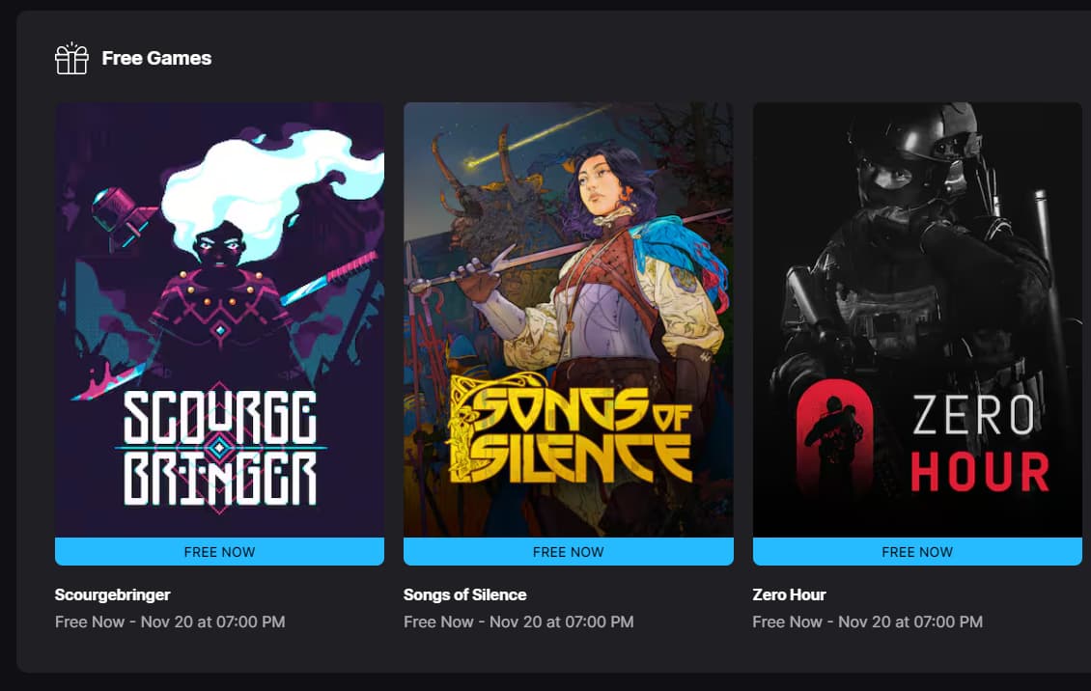Click the Free Now banner under Scourgebringer
The image size is (1091, 691).
click(x=220, y=551)
